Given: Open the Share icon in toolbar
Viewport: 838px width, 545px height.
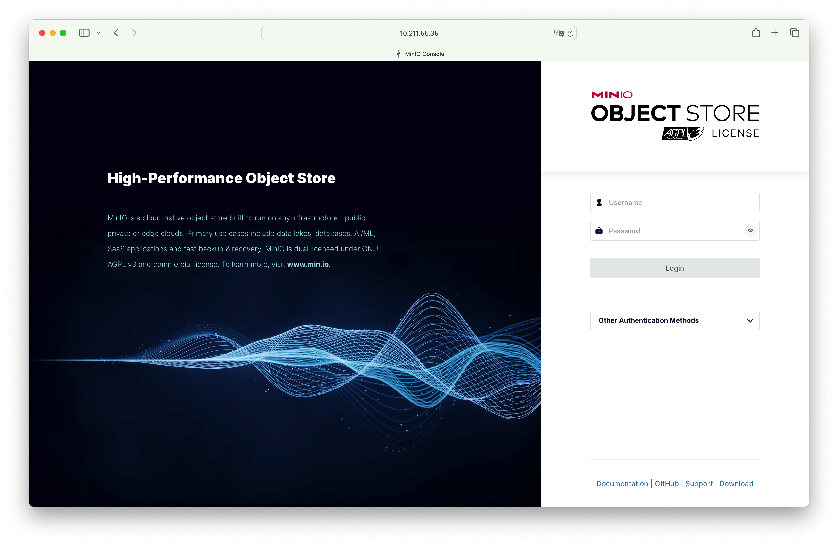Looking at the screenshot, I should [x=756, y=33].
